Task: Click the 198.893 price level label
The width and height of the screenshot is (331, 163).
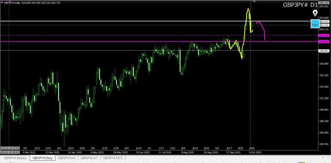Action: (324, 50)
